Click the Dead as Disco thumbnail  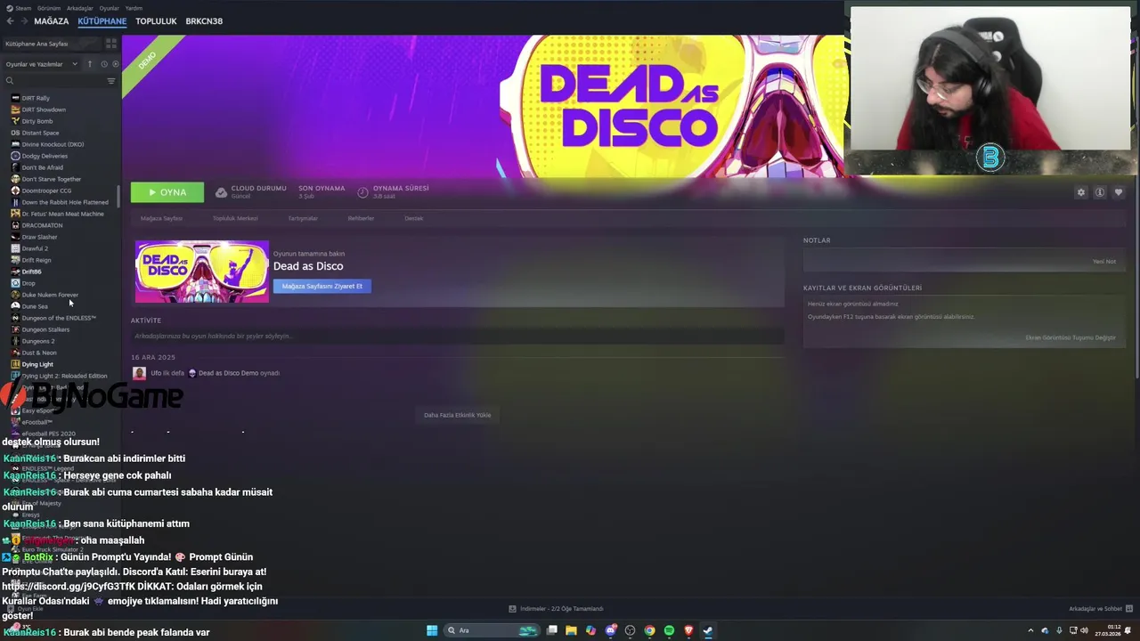201,272
